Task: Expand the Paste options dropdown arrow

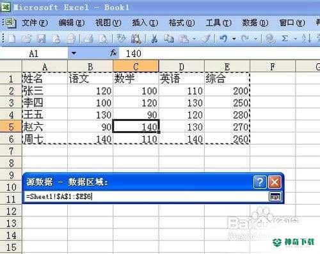Action: [x=194, y=39]
